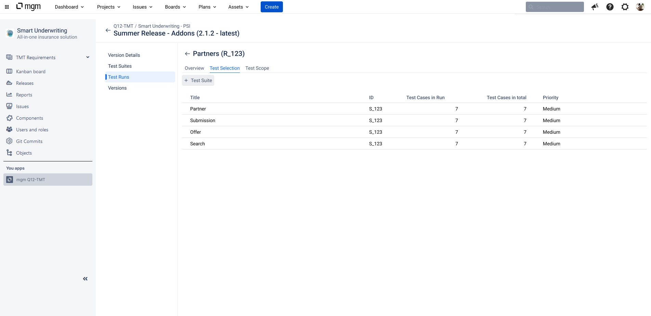Click the user profile avatar
Viewport: 651px width, 316px height.
640,7
